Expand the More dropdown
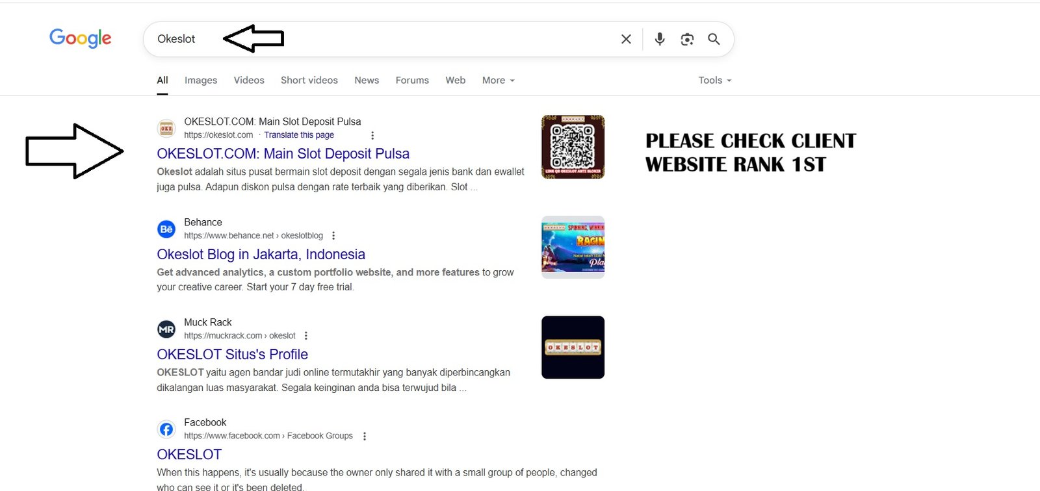1040x491 pixels. (x=499, y=81)
